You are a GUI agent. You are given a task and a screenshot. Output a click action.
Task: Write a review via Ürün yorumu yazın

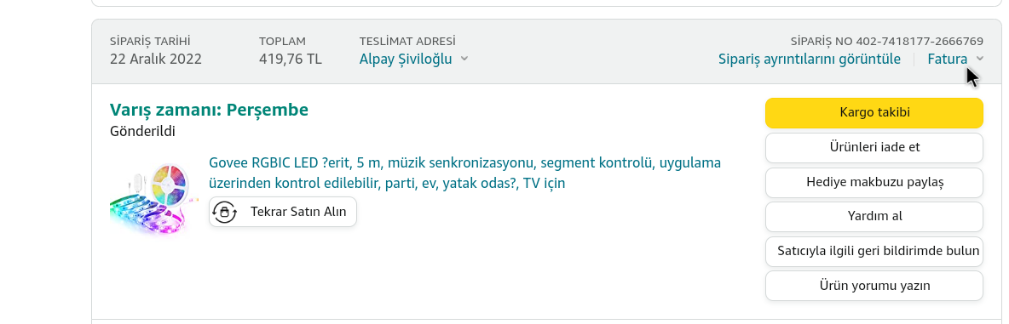point(874,286)
